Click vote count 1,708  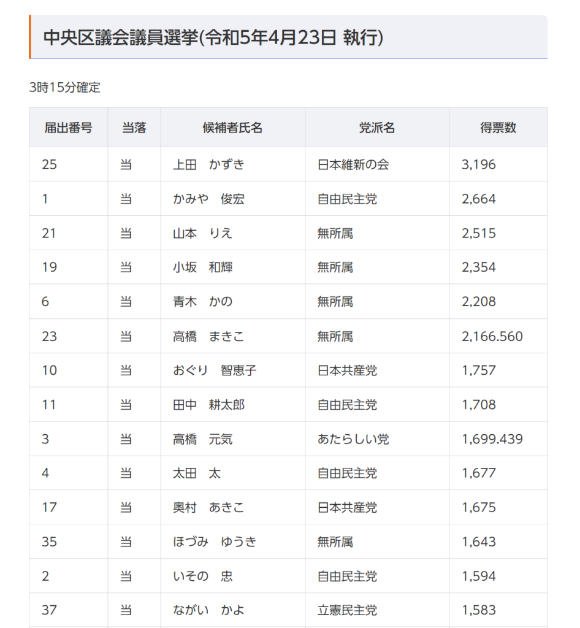479,405
